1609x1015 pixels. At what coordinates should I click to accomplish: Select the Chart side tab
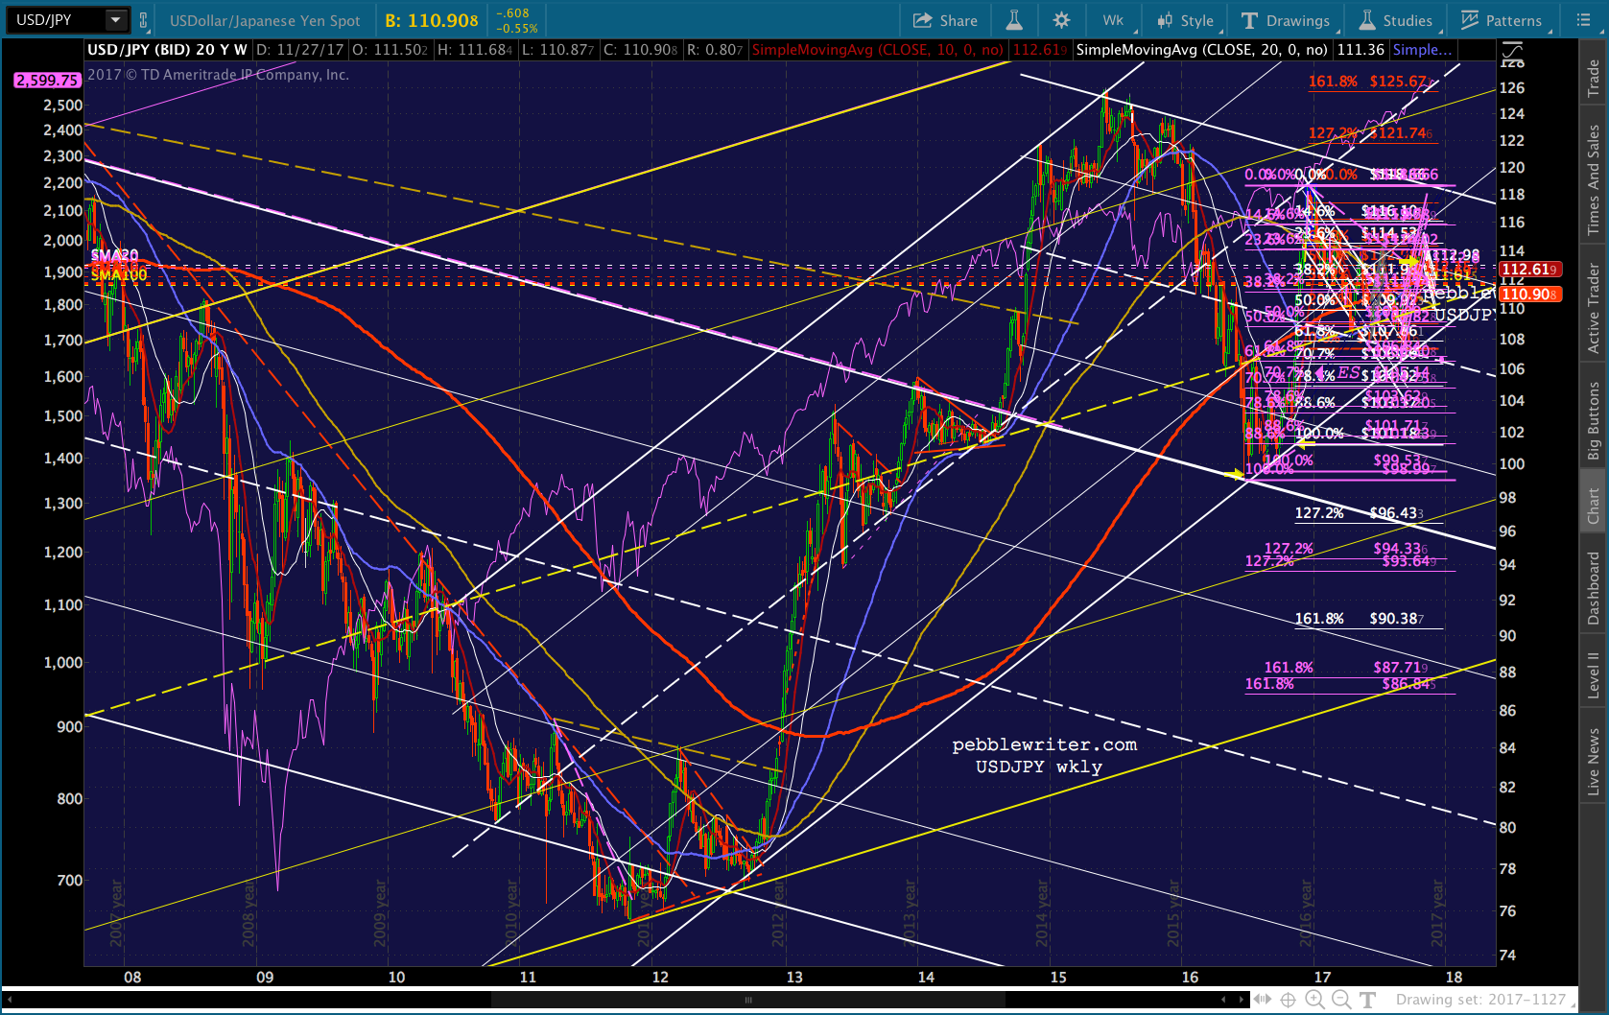[x=1594, y=505]
